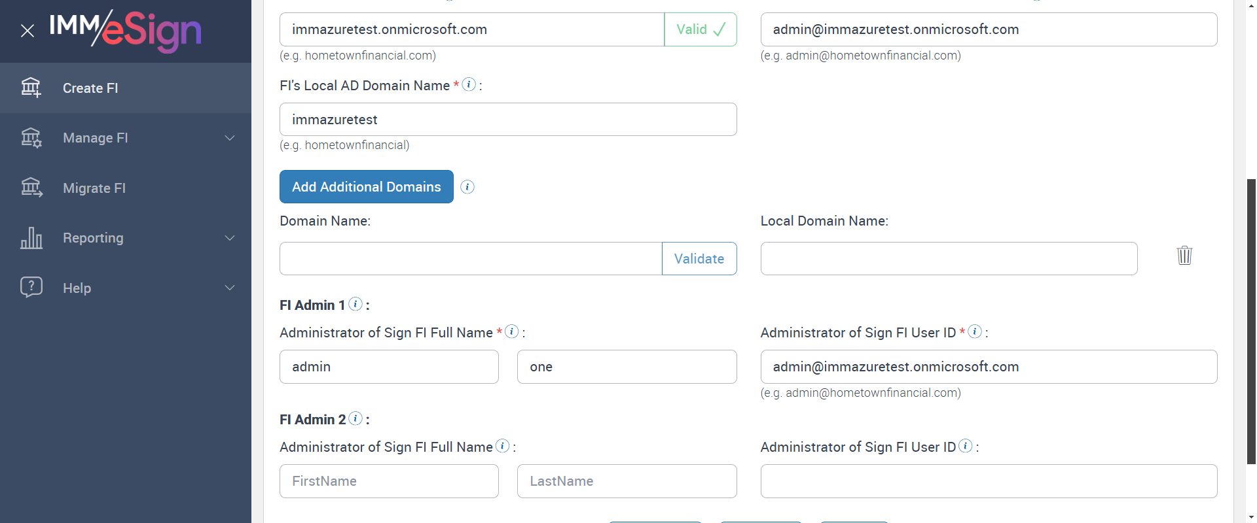This screenshot has height=523, width=1257.
Task: Click the Reporting bar chart icon
Action: click(x=31, y=238)
